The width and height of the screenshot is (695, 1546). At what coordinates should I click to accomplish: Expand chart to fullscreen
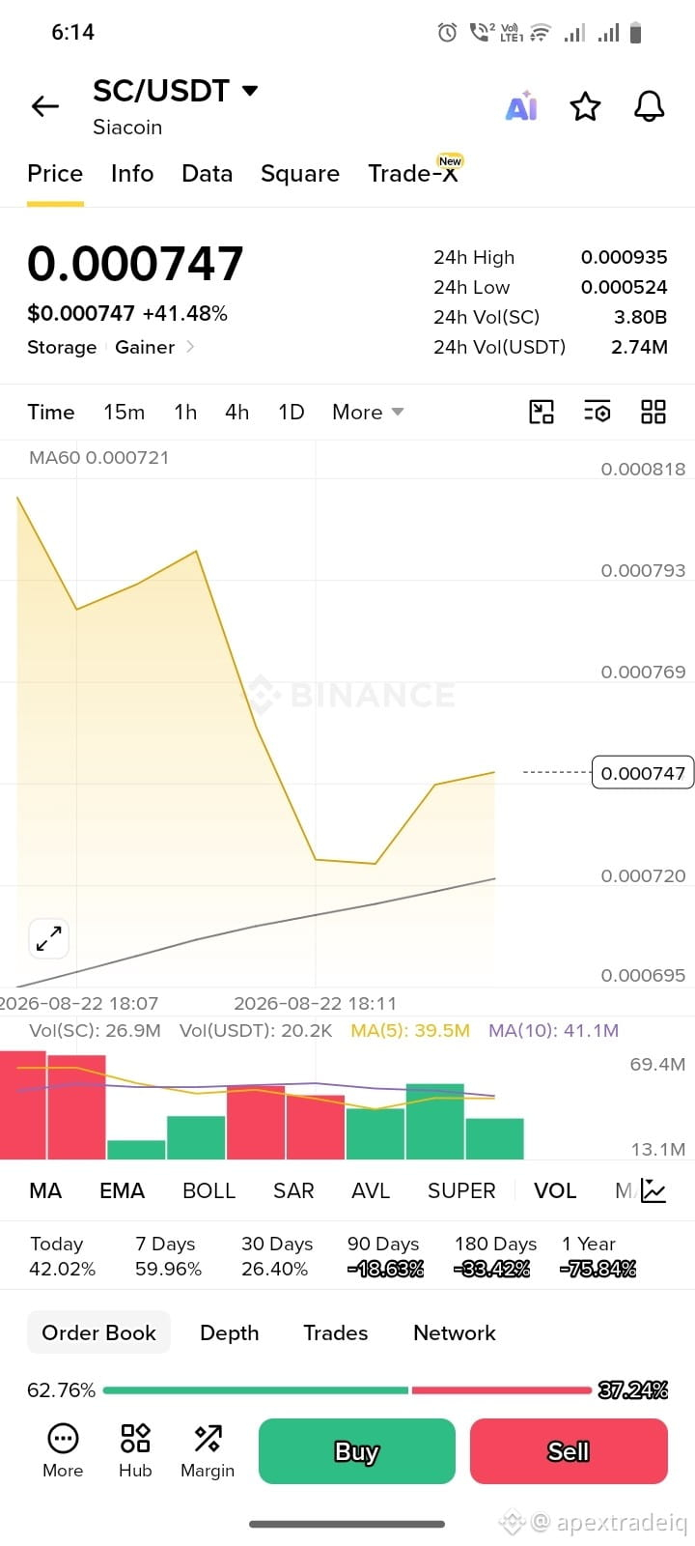point(48,938)
